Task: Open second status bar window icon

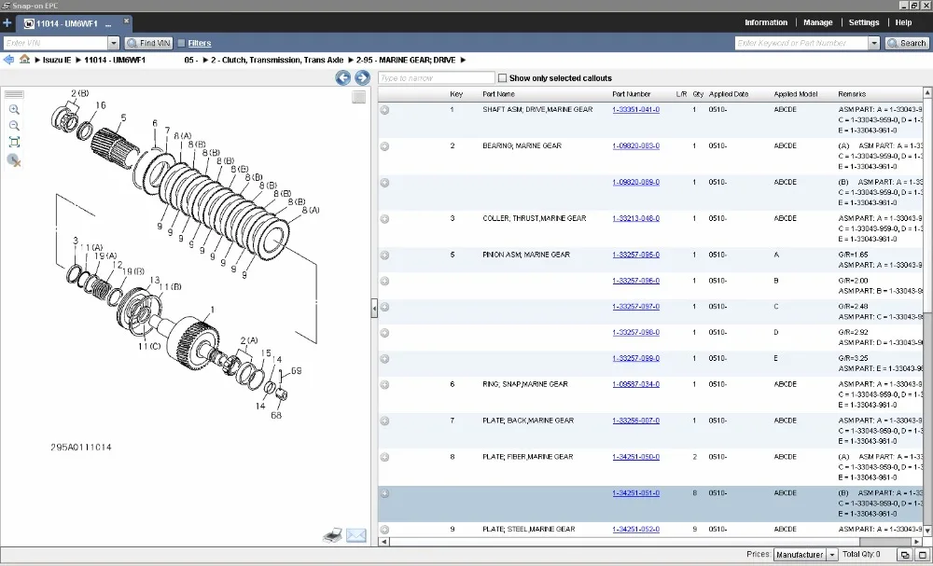Action: (923, 555)
